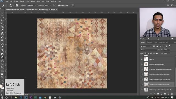Click the layer style fx icon
The height and width of the screenshot is (99, 176).
[155, 94]
